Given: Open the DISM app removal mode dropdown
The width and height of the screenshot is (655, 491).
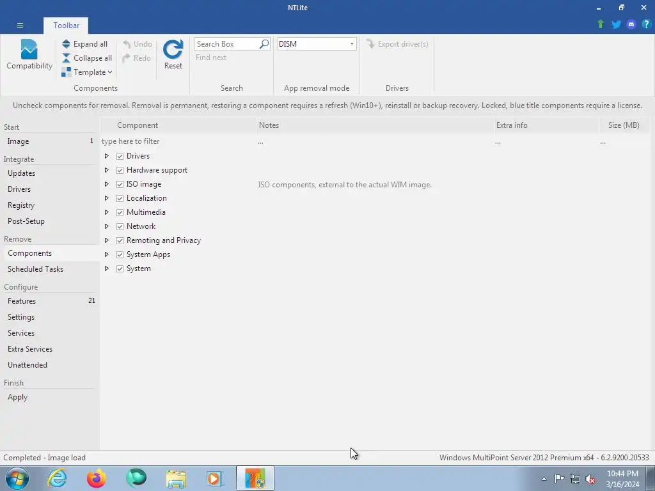Looking at the screenshot, I should (x=317, y=44).
